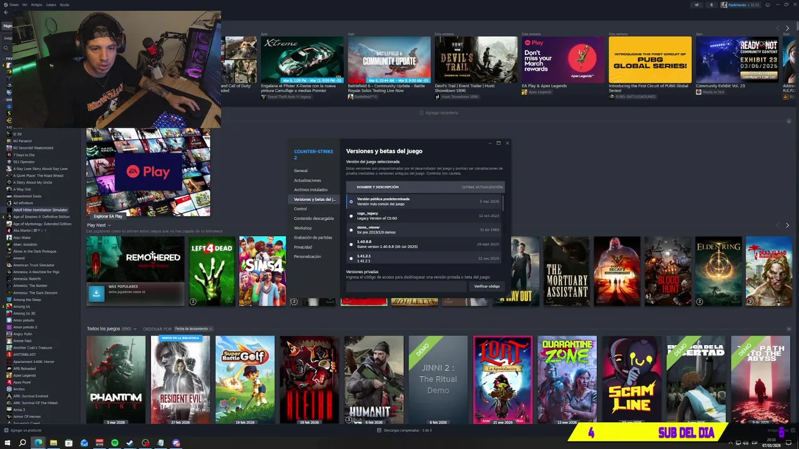This screenshot has width=799, height=449.
Task: Open 7 Days to Die in library list
Action: [x=24, y=155]
